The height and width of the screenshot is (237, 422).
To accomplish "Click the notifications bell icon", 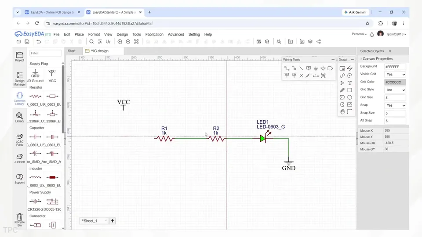I will 372,34.
